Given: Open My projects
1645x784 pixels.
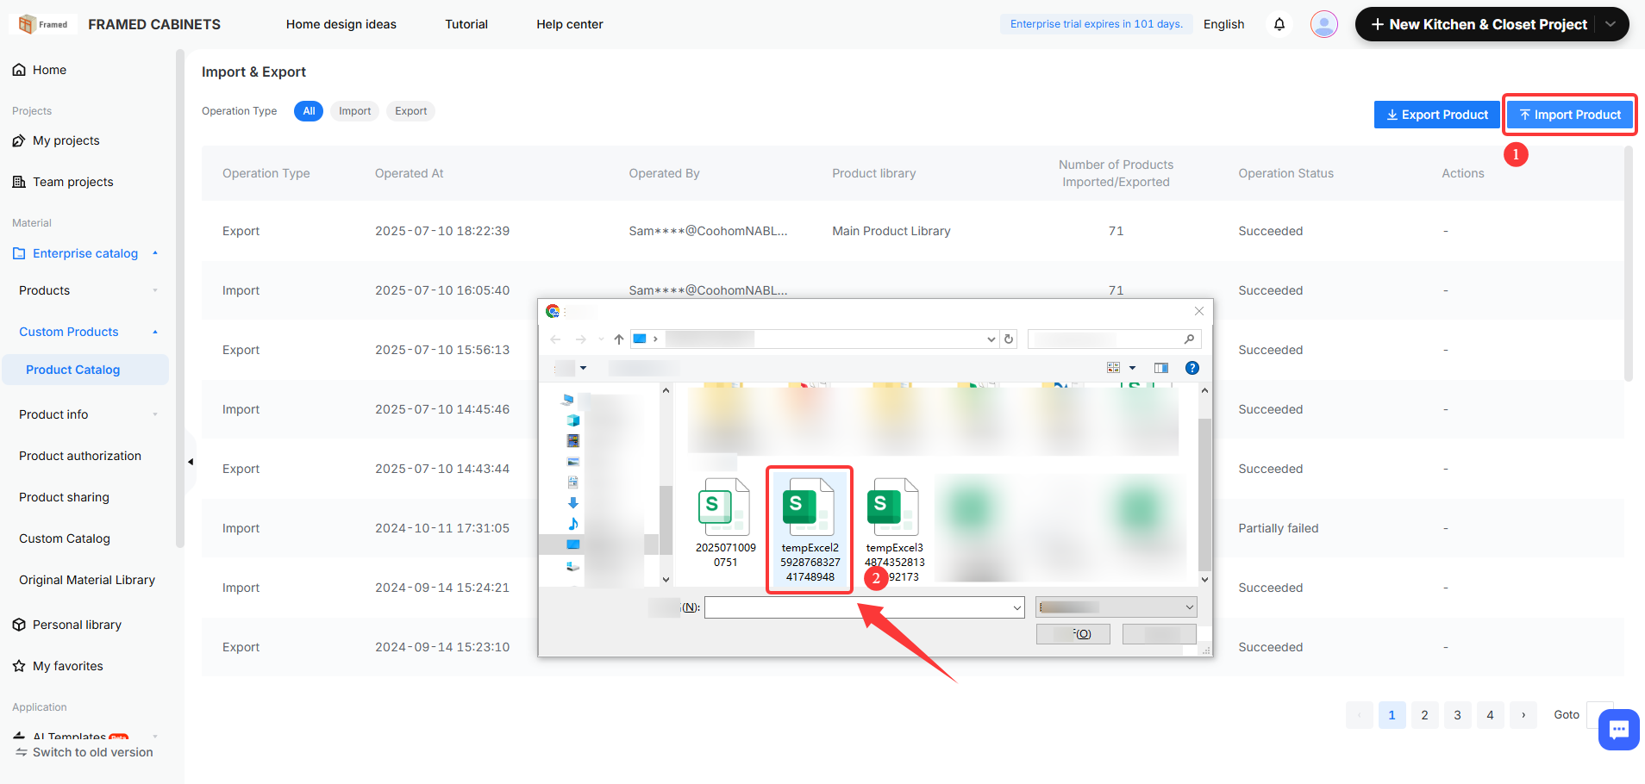Looking at the screenshot, I should 66,140.
